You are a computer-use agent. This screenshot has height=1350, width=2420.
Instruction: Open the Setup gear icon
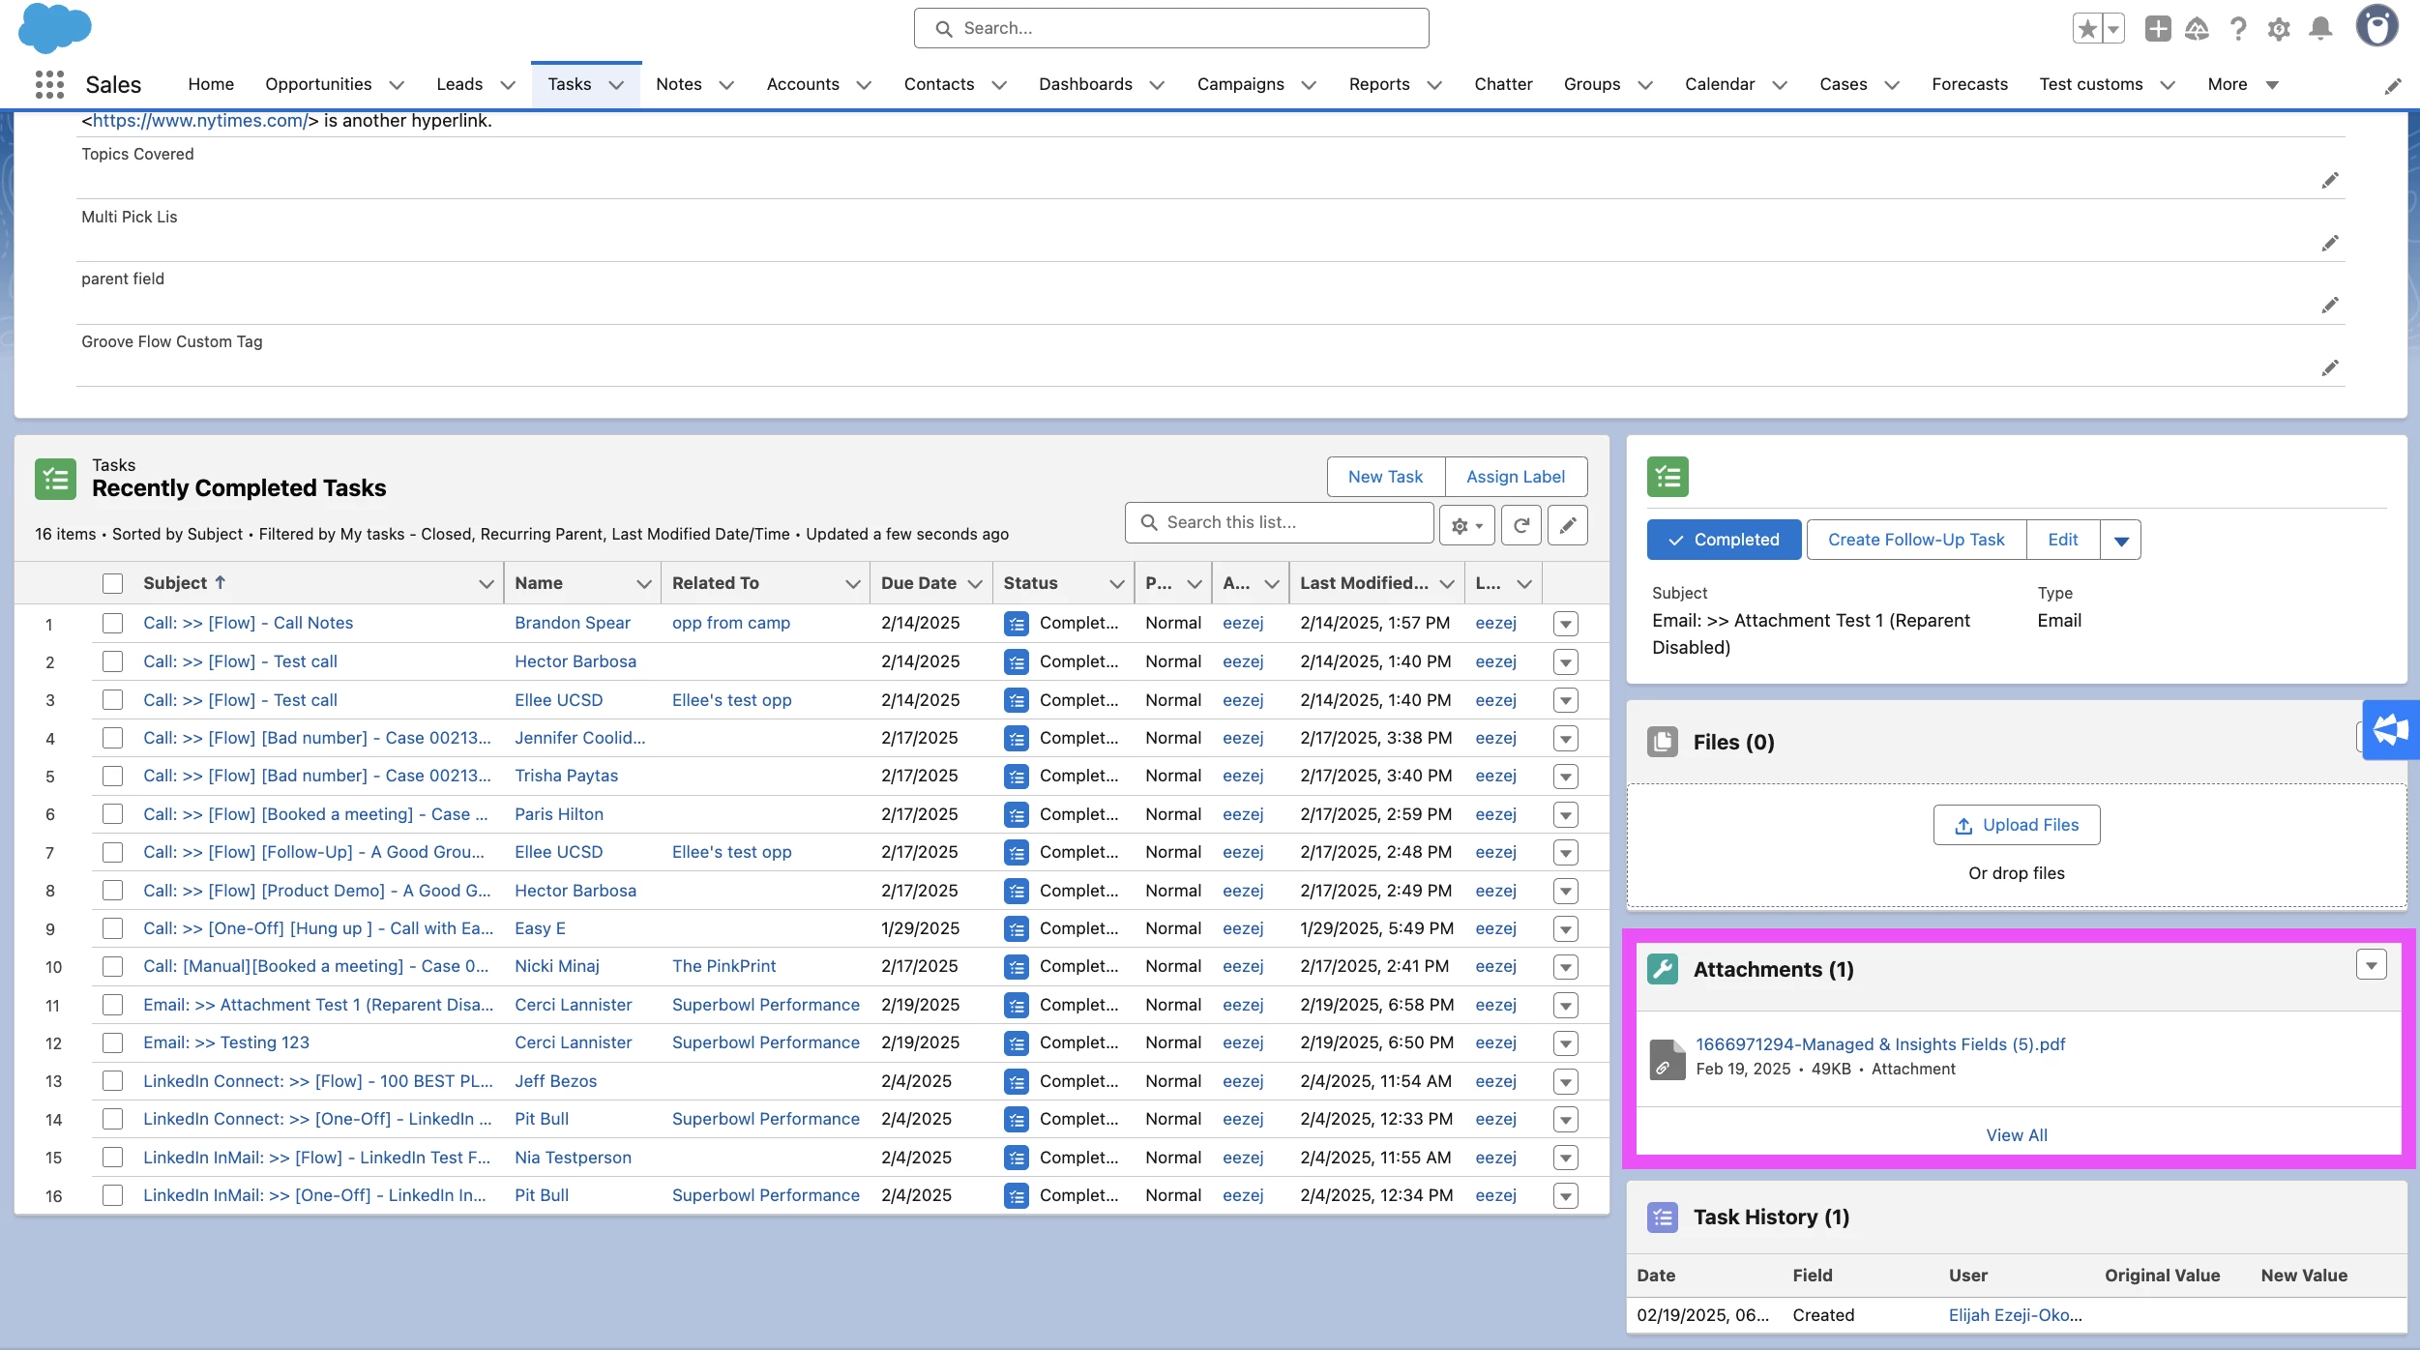coord(2278,29)
